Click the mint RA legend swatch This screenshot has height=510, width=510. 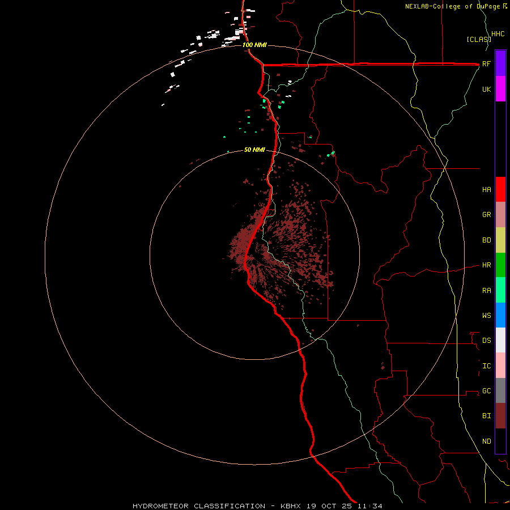point(500,290)
